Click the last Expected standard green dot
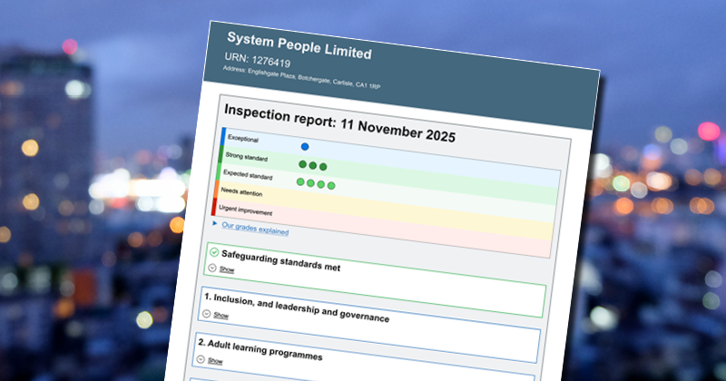This screenshot has width=726, height=381. coord(331,185)
